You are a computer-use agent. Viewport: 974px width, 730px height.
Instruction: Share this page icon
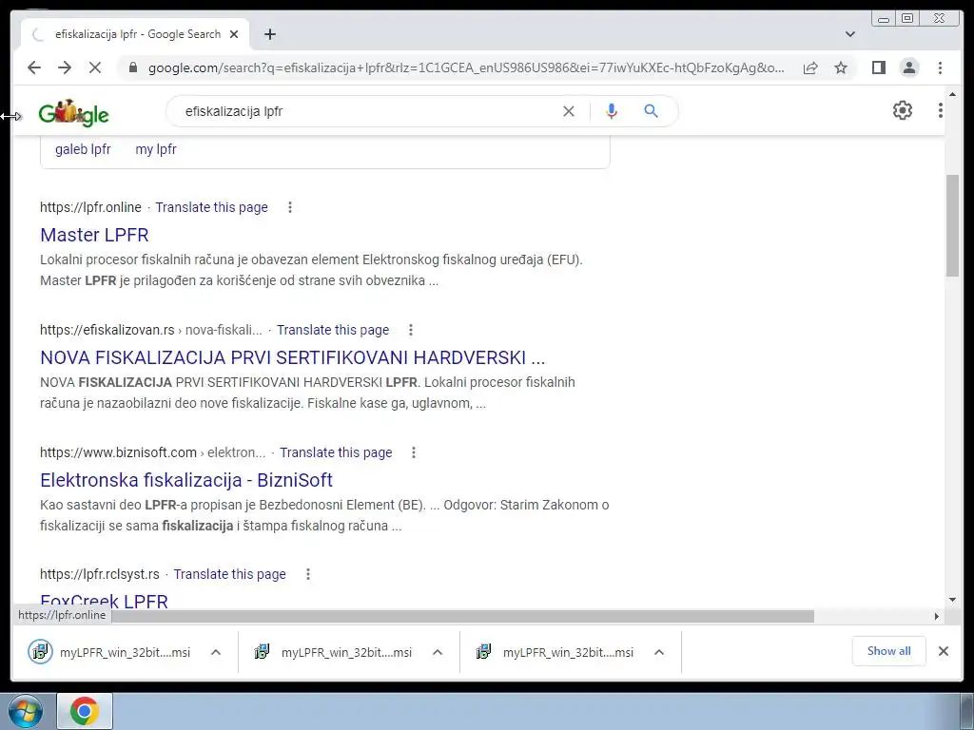810,67
